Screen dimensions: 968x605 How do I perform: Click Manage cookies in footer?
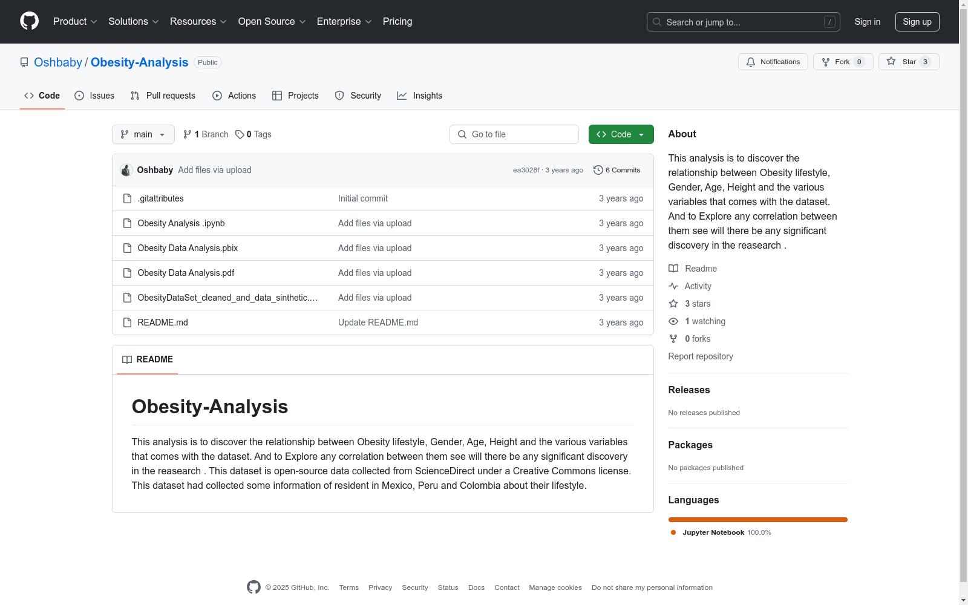(x=555, y=587)
